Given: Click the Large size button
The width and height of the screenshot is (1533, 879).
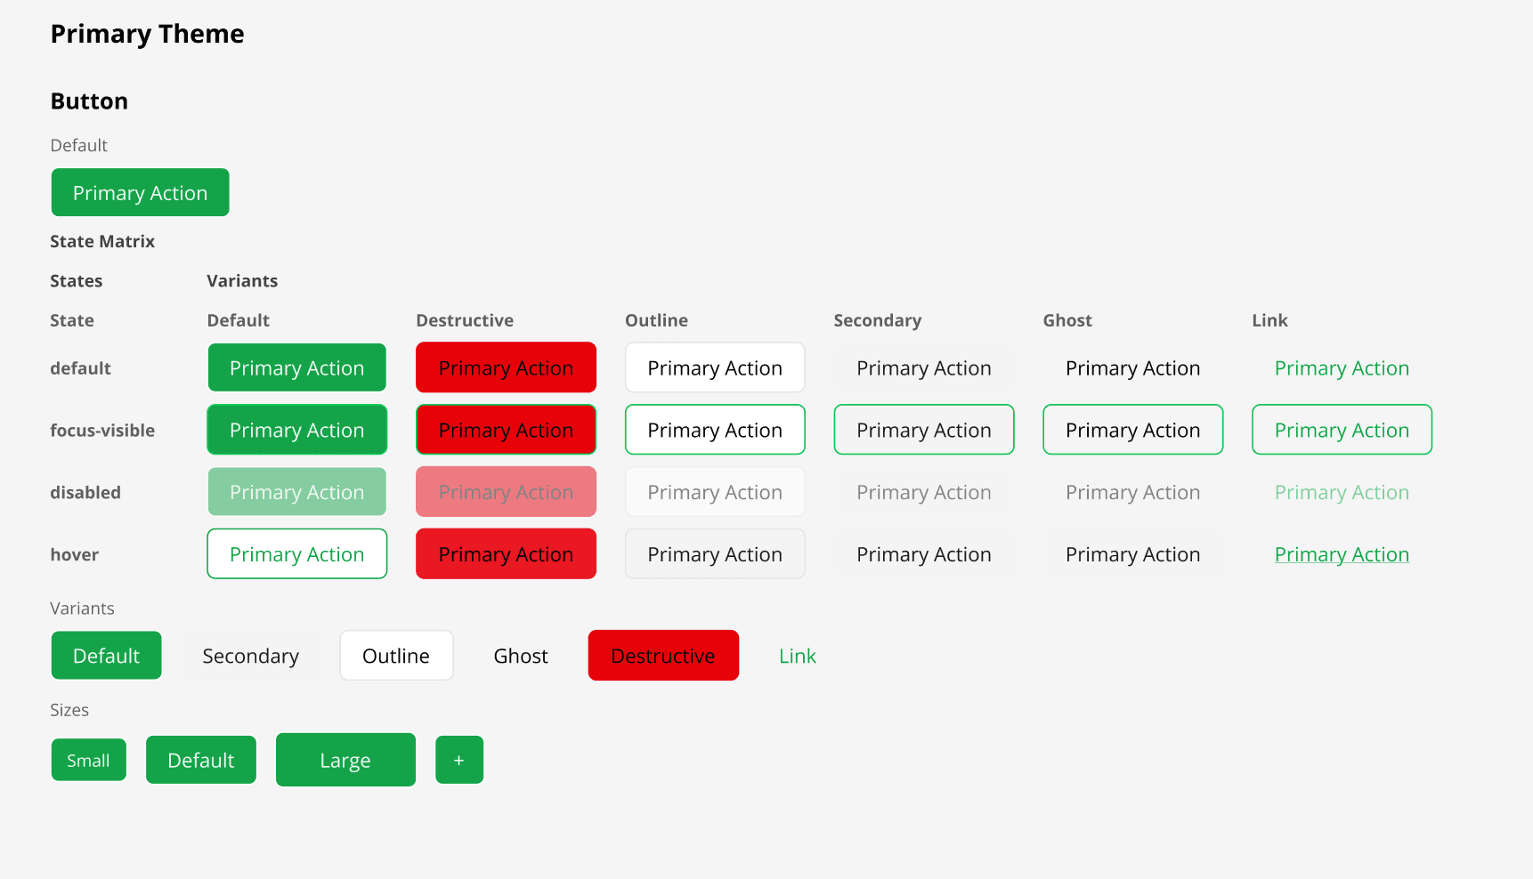Looking at the screenshot, I should (x=345, y=760).
